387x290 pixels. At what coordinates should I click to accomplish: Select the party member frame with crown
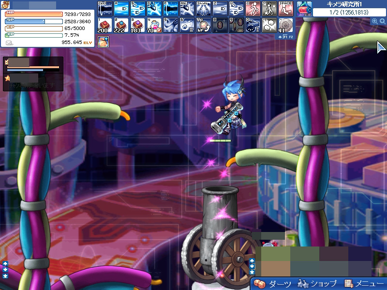(33, 64)
